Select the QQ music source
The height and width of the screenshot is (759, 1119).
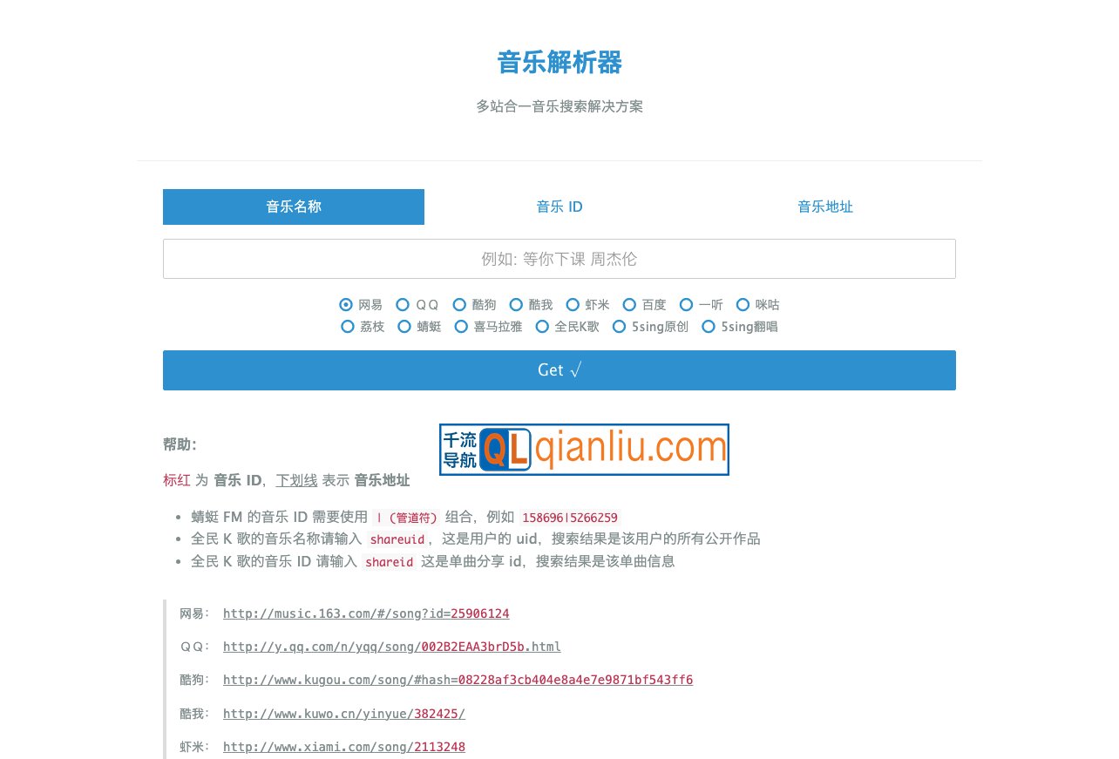coord(403,304)
